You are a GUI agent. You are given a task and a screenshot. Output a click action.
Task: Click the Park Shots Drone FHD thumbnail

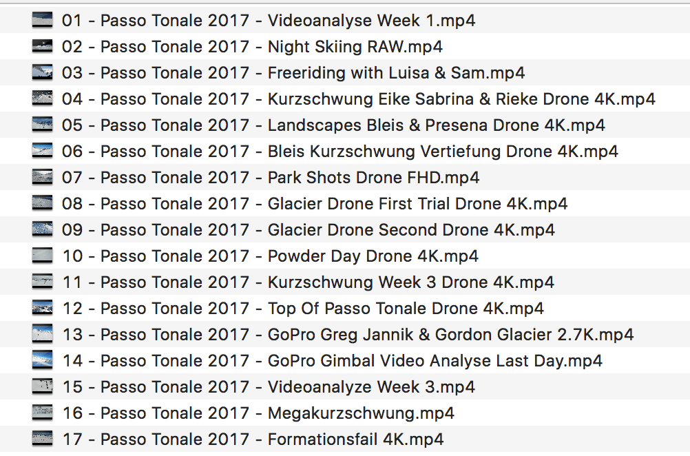pos(42,177)
